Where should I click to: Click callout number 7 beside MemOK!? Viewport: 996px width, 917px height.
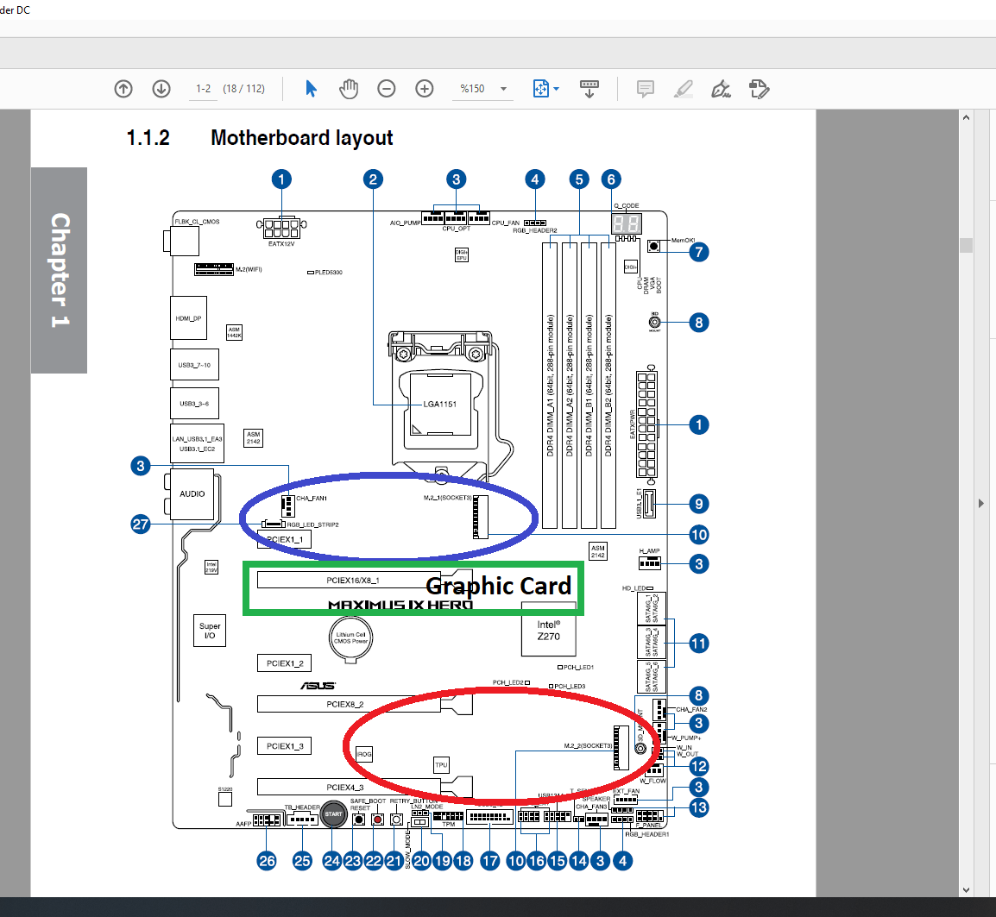699,252
